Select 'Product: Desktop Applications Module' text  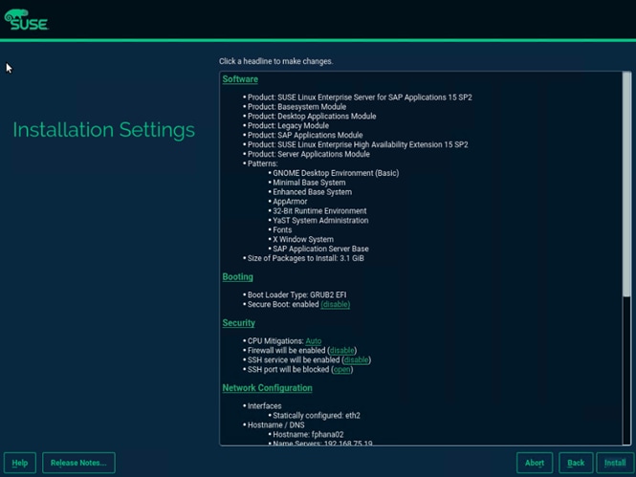[x=312, y=117]
